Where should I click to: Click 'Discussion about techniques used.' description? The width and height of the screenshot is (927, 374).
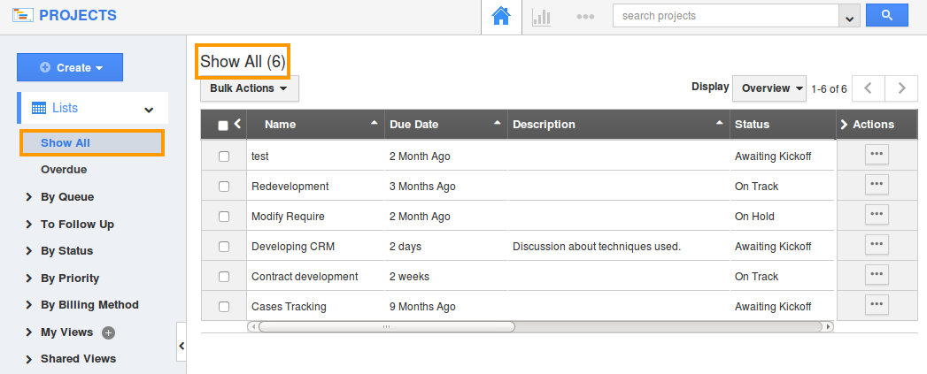click(x=597, y=247)
